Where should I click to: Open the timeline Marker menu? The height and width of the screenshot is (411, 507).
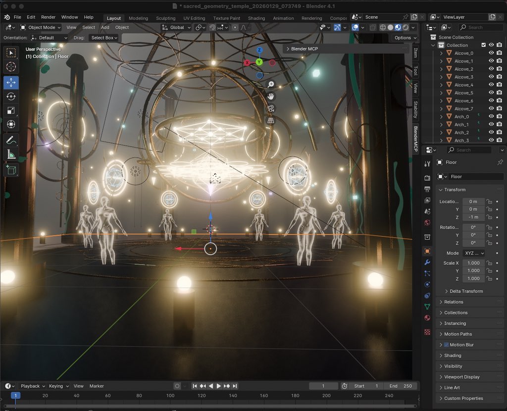[97, 386]
